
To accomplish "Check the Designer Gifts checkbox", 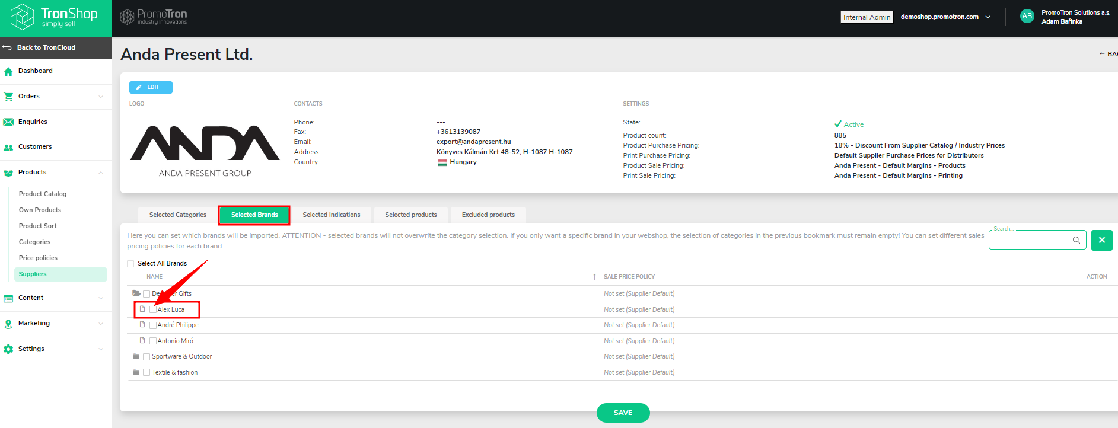I will point(146,294).
